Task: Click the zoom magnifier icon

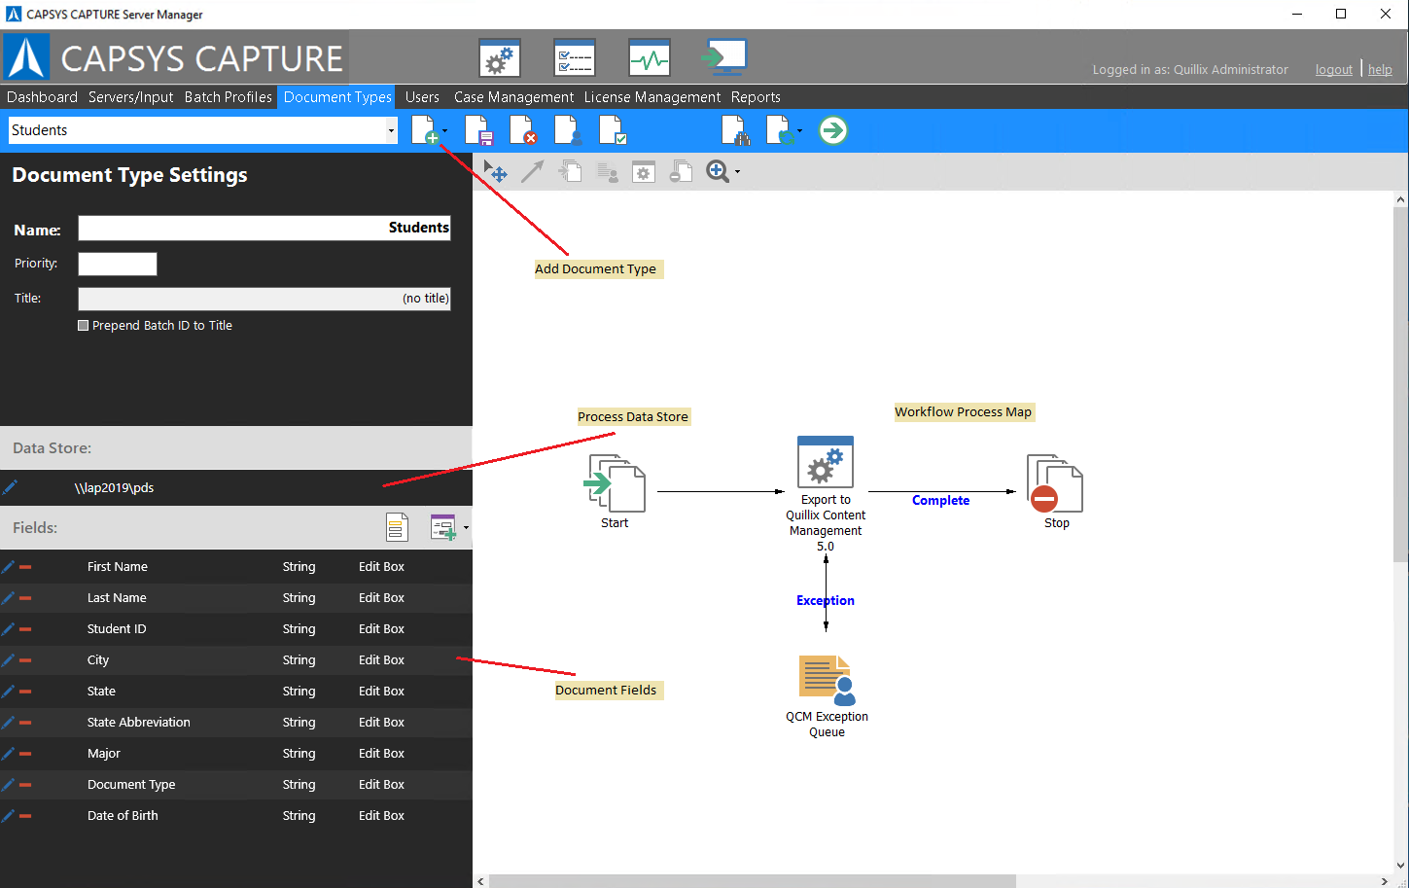Action: point(717,172)
